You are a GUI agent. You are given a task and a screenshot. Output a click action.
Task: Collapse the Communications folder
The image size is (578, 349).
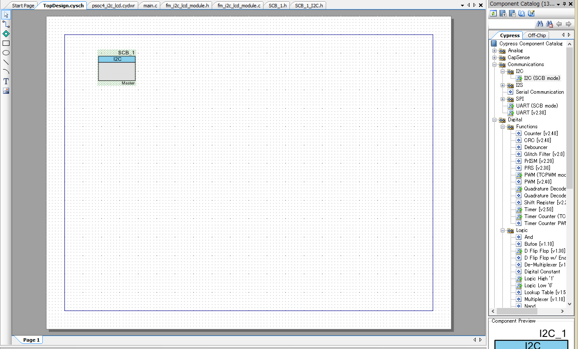[494, 65]
